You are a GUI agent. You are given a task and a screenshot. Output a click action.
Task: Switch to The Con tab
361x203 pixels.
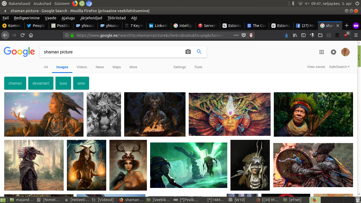coord(256,26)
